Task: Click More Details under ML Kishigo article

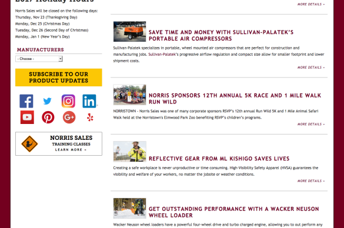Action: point(311,181)
